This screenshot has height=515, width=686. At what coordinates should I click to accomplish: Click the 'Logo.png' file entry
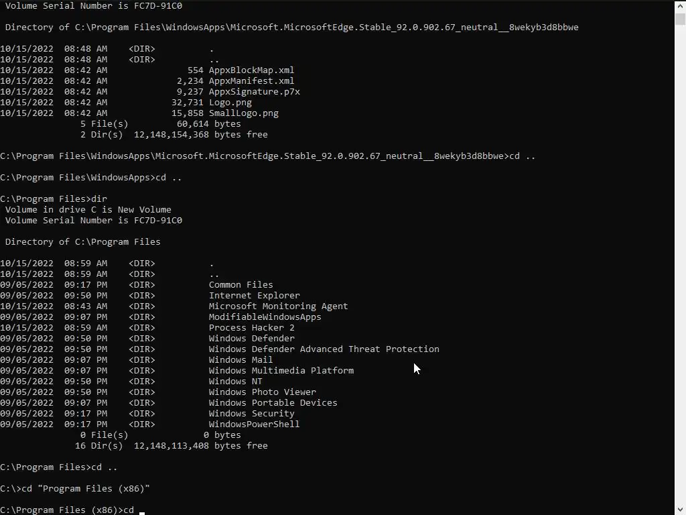(230, 103)
